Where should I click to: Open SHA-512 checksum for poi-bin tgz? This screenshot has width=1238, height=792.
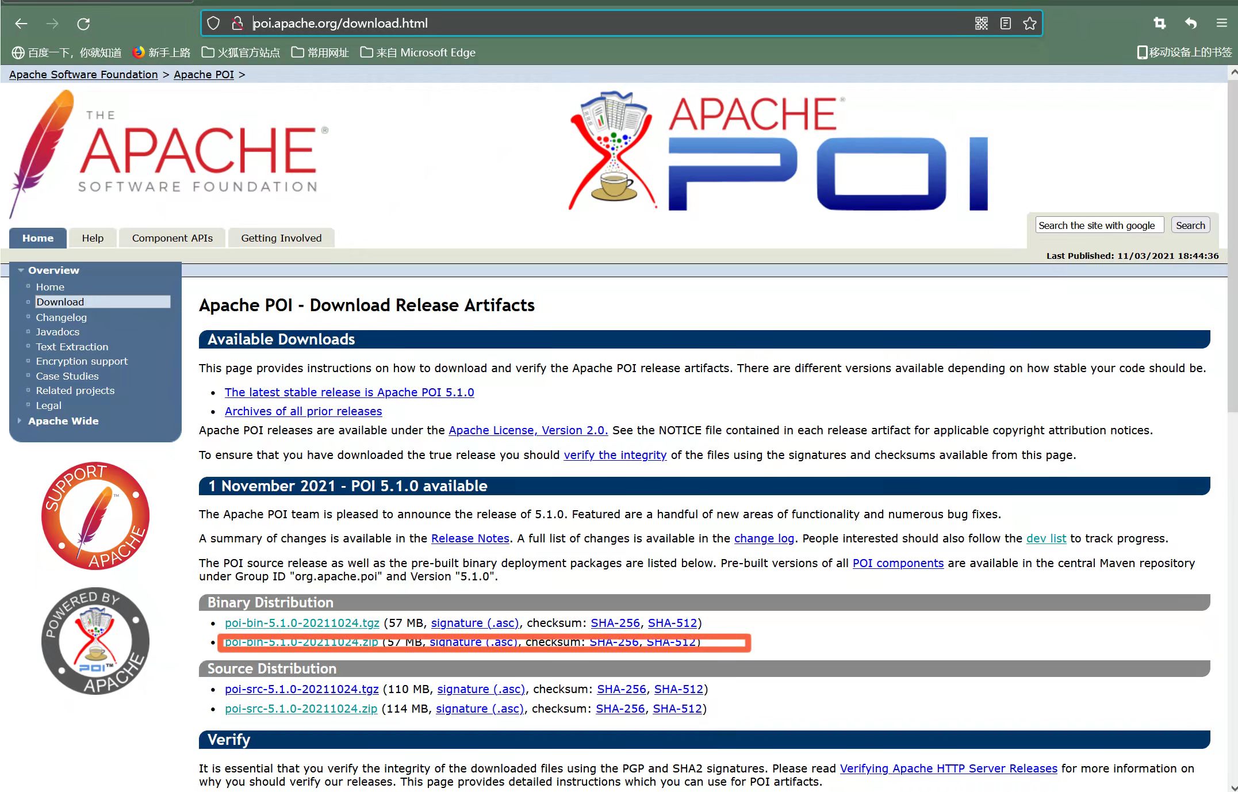[672, 623]
